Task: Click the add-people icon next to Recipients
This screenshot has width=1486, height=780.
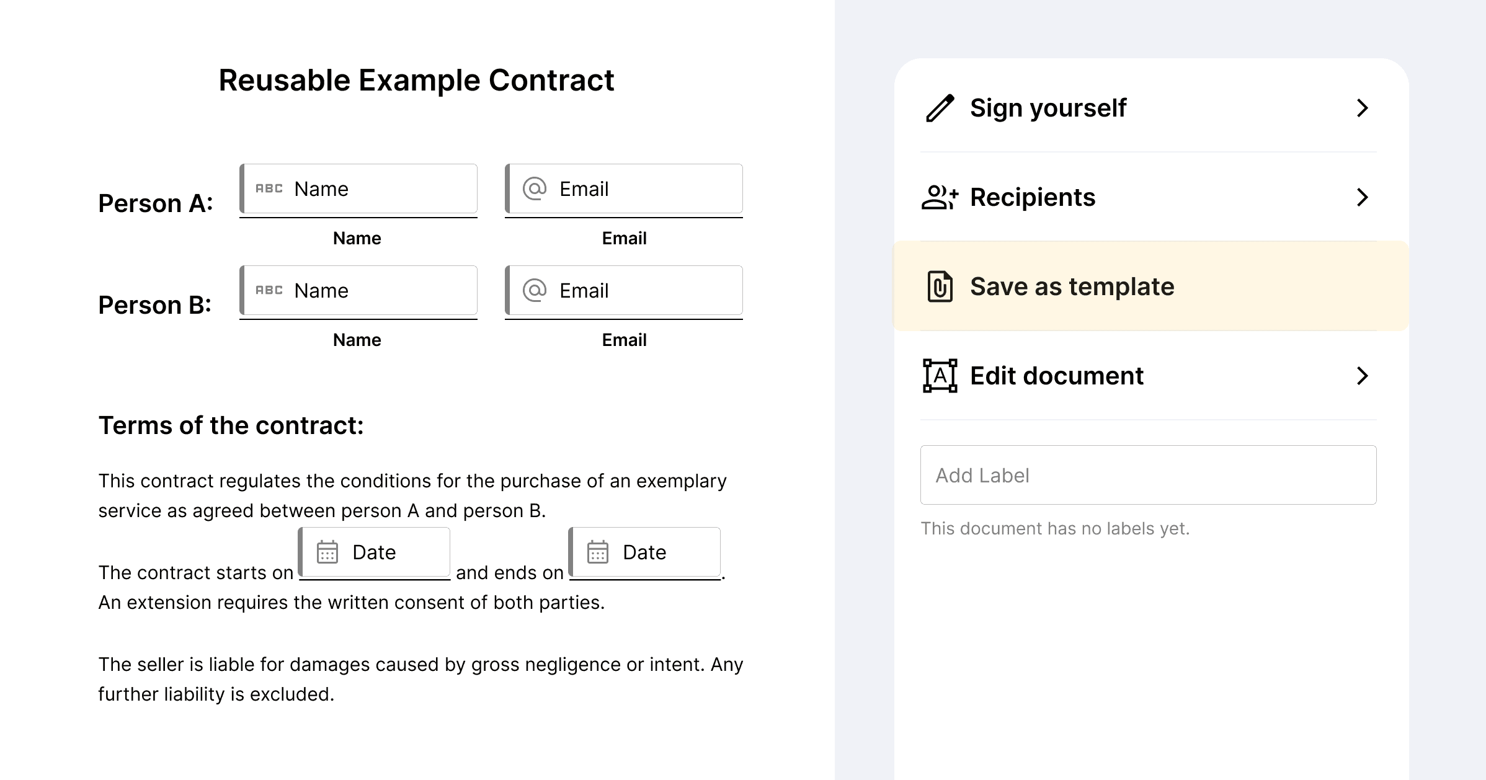Action: 940,197
